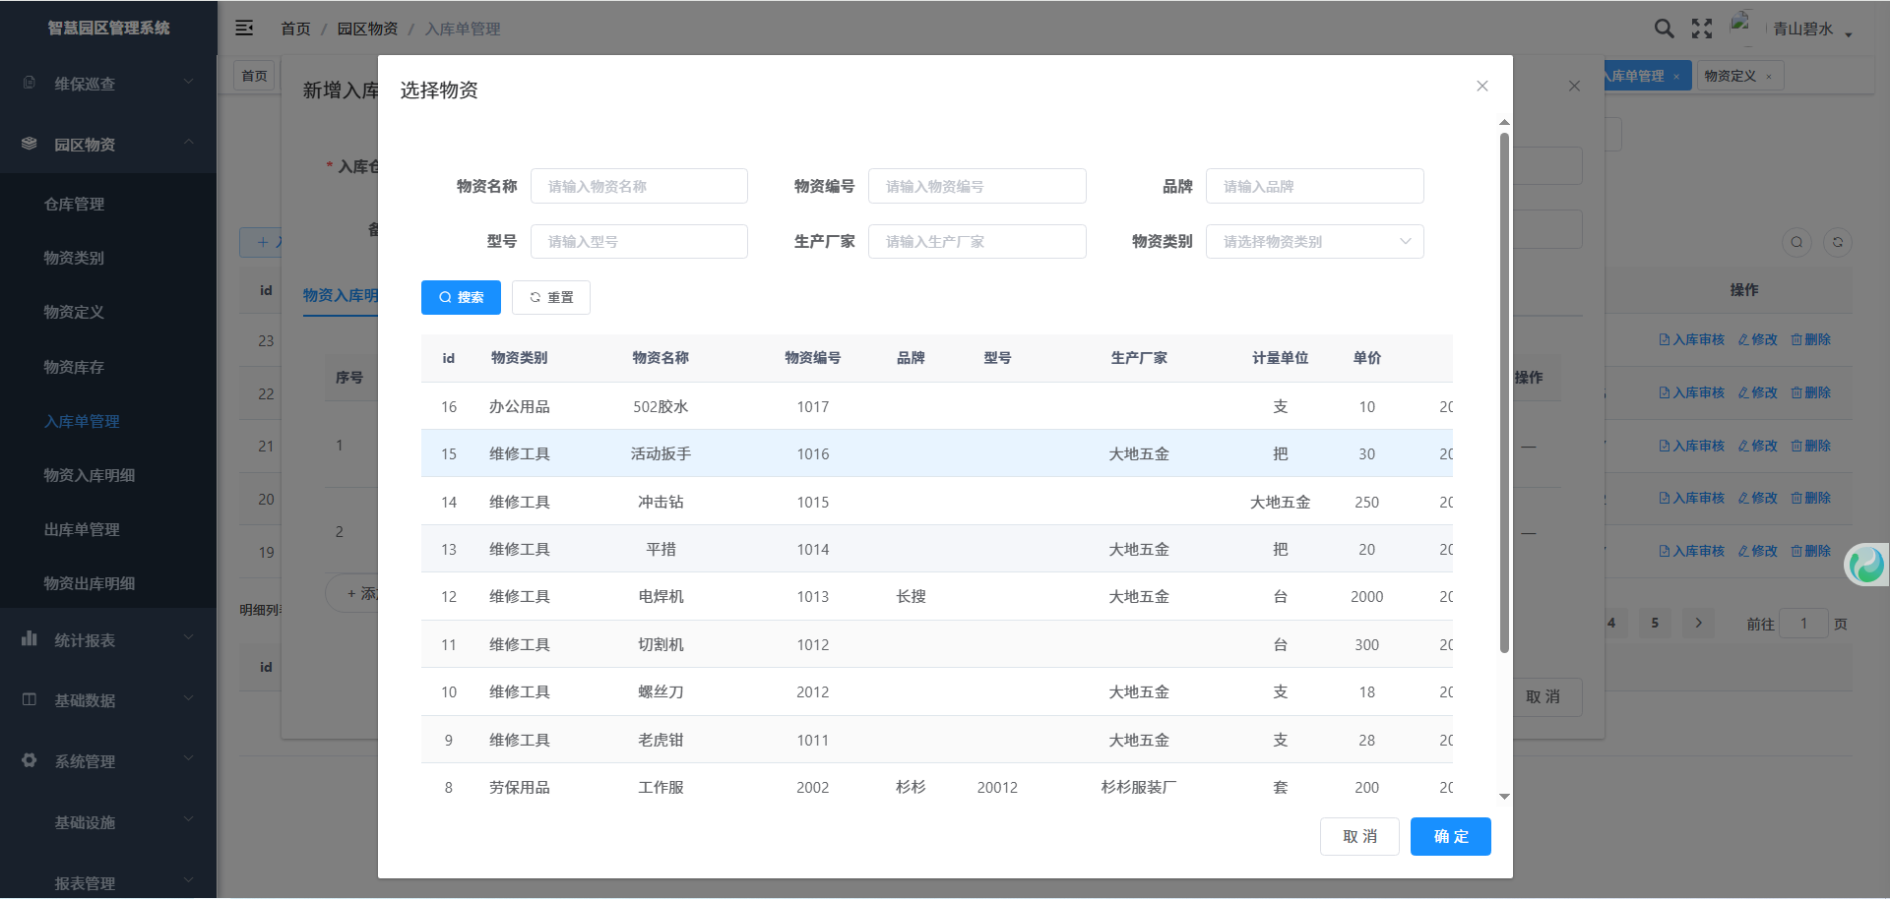Expand the 基础数据 sidebar menu
Image resolution: width=1890 pixels, height=899 pixels.
pyautogui.click(x=108, y=700)
